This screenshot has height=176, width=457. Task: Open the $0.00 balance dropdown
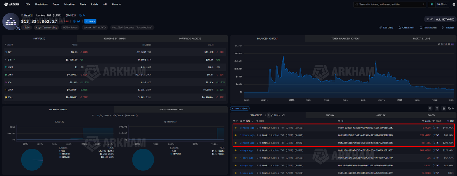pos(443,4)
